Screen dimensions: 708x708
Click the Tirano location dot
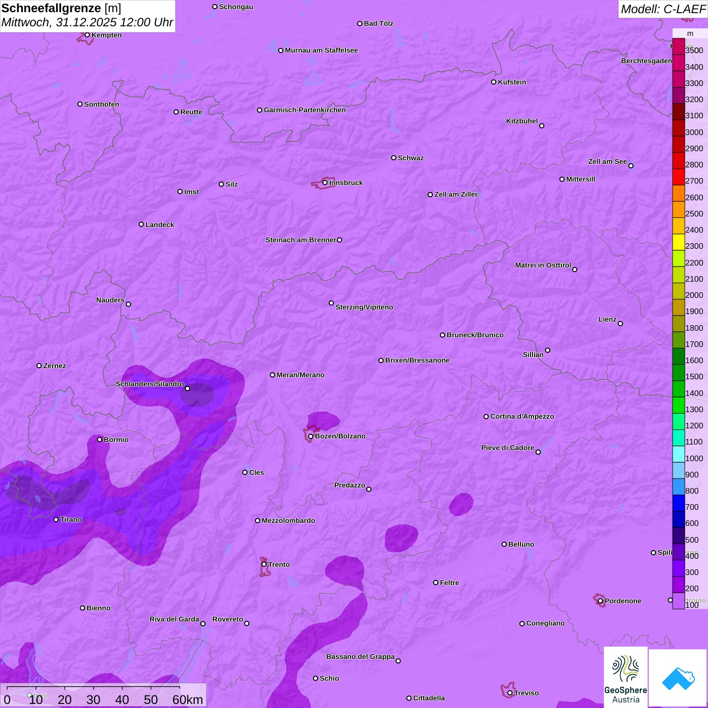(56, 520)
